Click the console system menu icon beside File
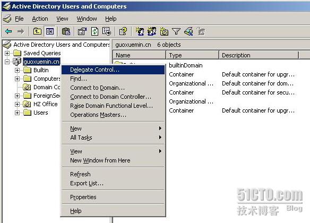This screenshot has width=310, height=223. pos(7,19)
